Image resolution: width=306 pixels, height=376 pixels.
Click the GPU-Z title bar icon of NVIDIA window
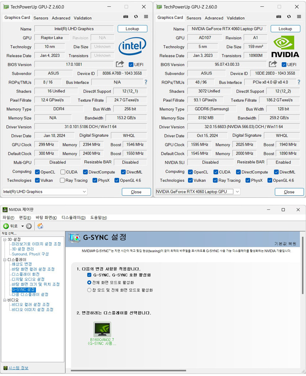tap(159, 7)
